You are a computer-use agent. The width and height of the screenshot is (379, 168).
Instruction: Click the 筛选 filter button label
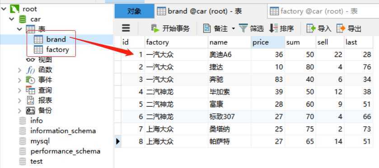[x=257, y=29]
